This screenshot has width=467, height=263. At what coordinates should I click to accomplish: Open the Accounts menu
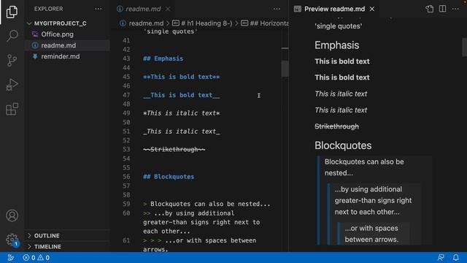click(x=12, y=216)
